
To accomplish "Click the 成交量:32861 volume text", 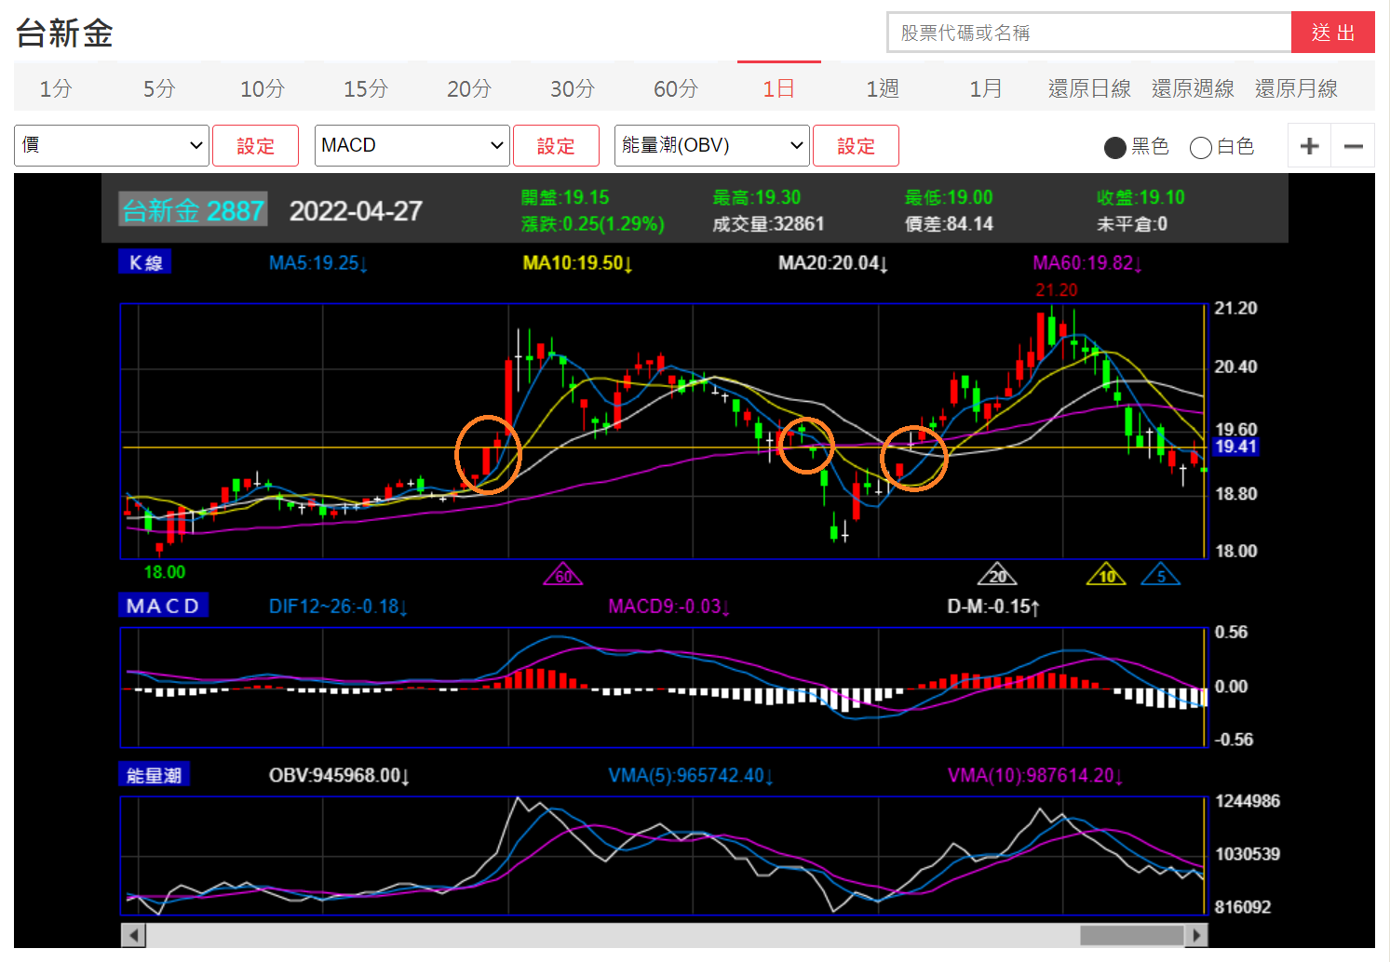I will click(x=768, y=223).
